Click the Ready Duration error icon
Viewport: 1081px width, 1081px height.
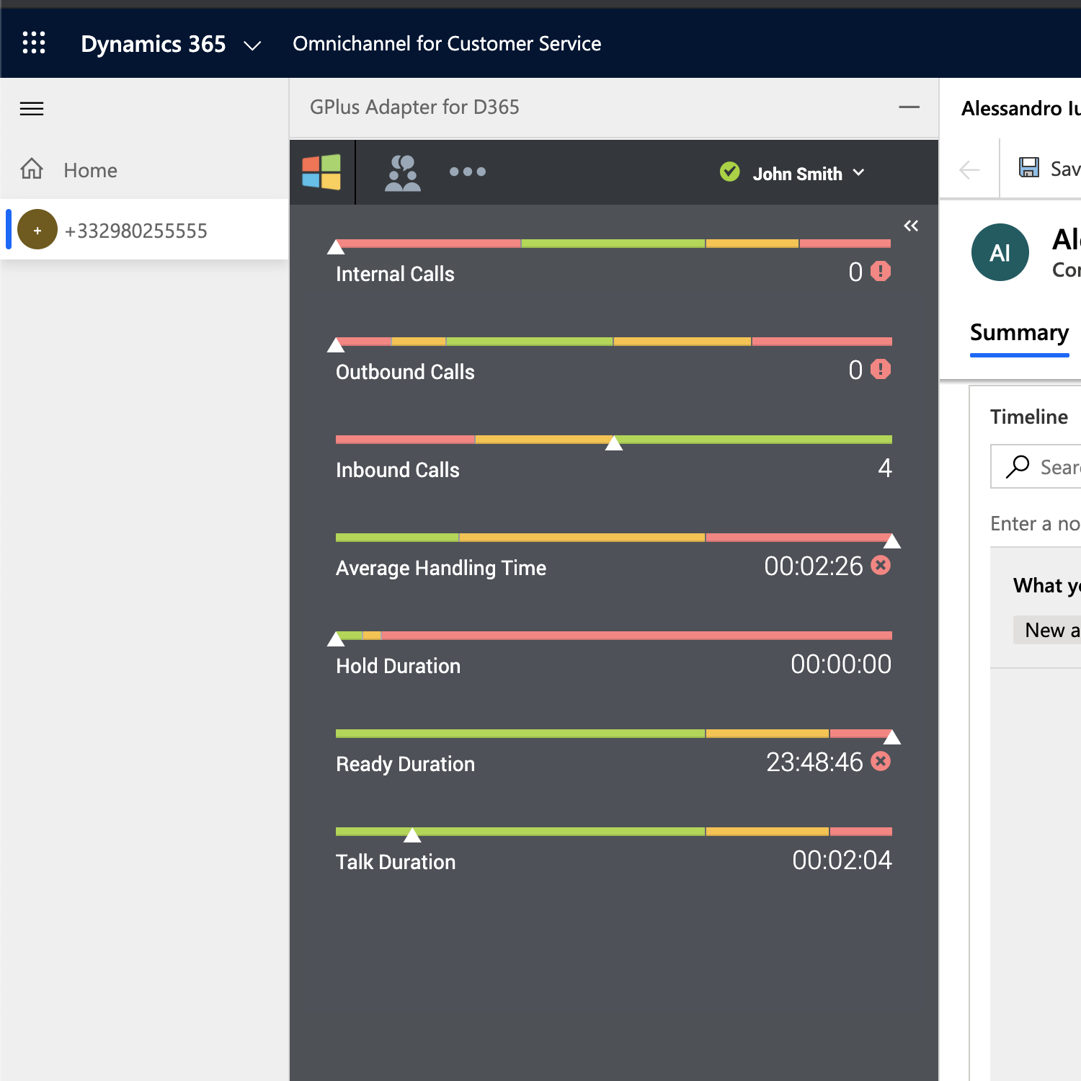coord(881,761)
